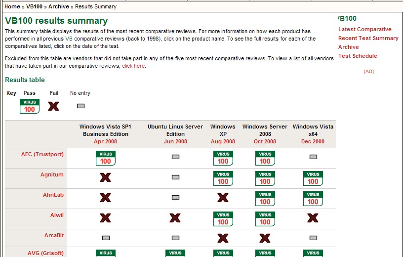Open the Agnitum product page
Viewport: 403px width, 257px height.
pos(52,174)
